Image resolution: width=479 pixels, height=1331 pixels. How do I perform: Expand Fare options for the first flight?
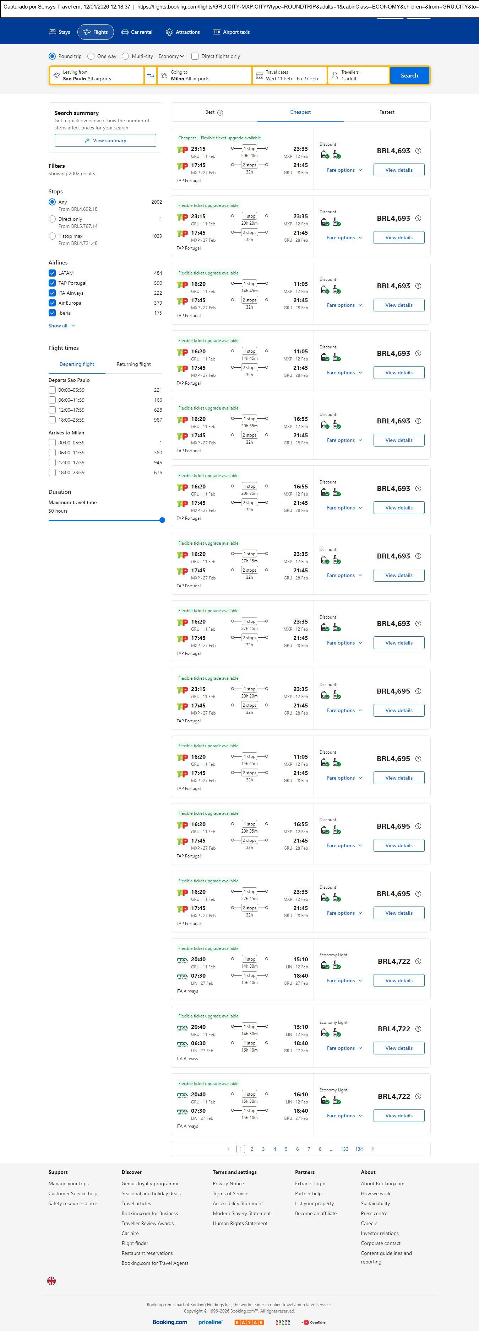(344, 170)
